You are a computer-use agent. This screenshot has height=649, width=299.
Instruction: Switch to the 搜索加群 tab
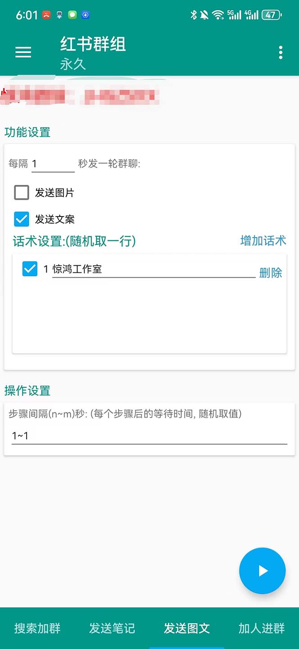[x=37, y=628]
